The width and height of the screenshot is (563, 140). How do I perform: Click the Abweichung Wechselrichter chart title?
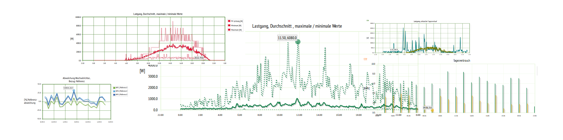pos(76,80)
